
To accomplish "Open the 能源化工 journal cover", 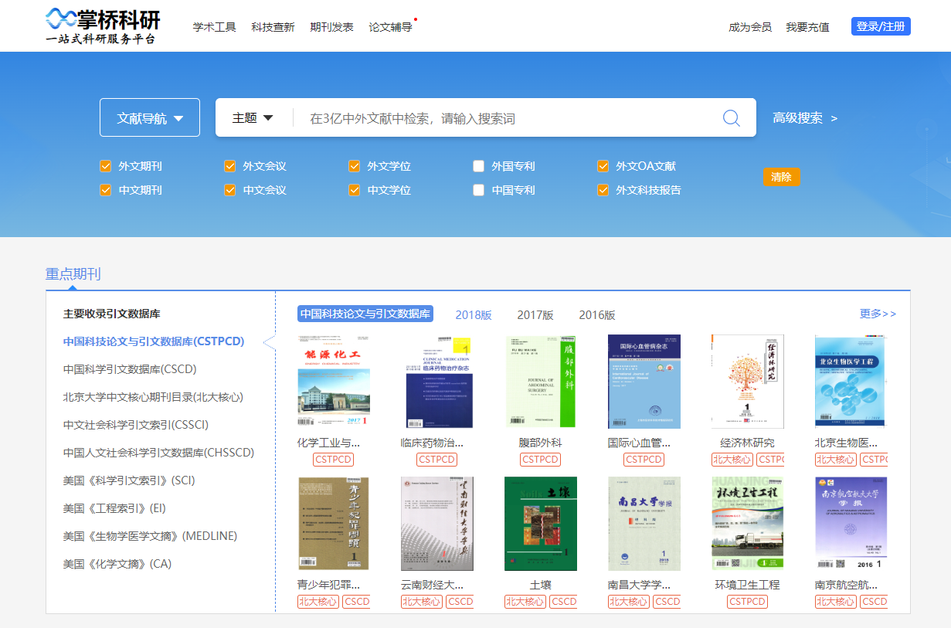I will pos(334,382).
